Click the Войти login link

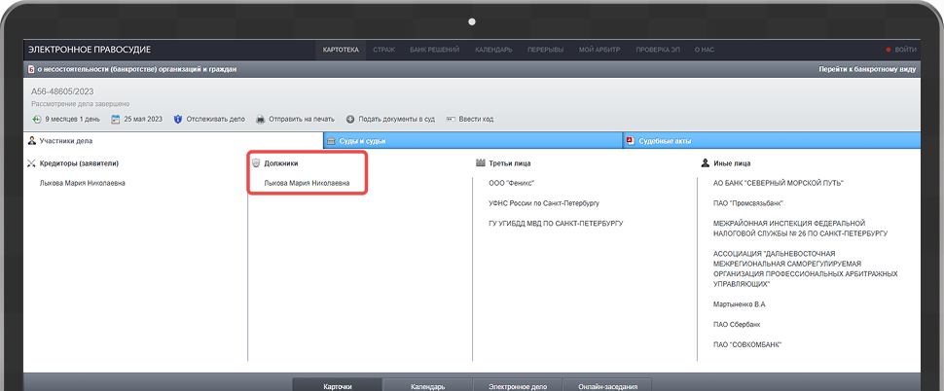tap(904, 50)
